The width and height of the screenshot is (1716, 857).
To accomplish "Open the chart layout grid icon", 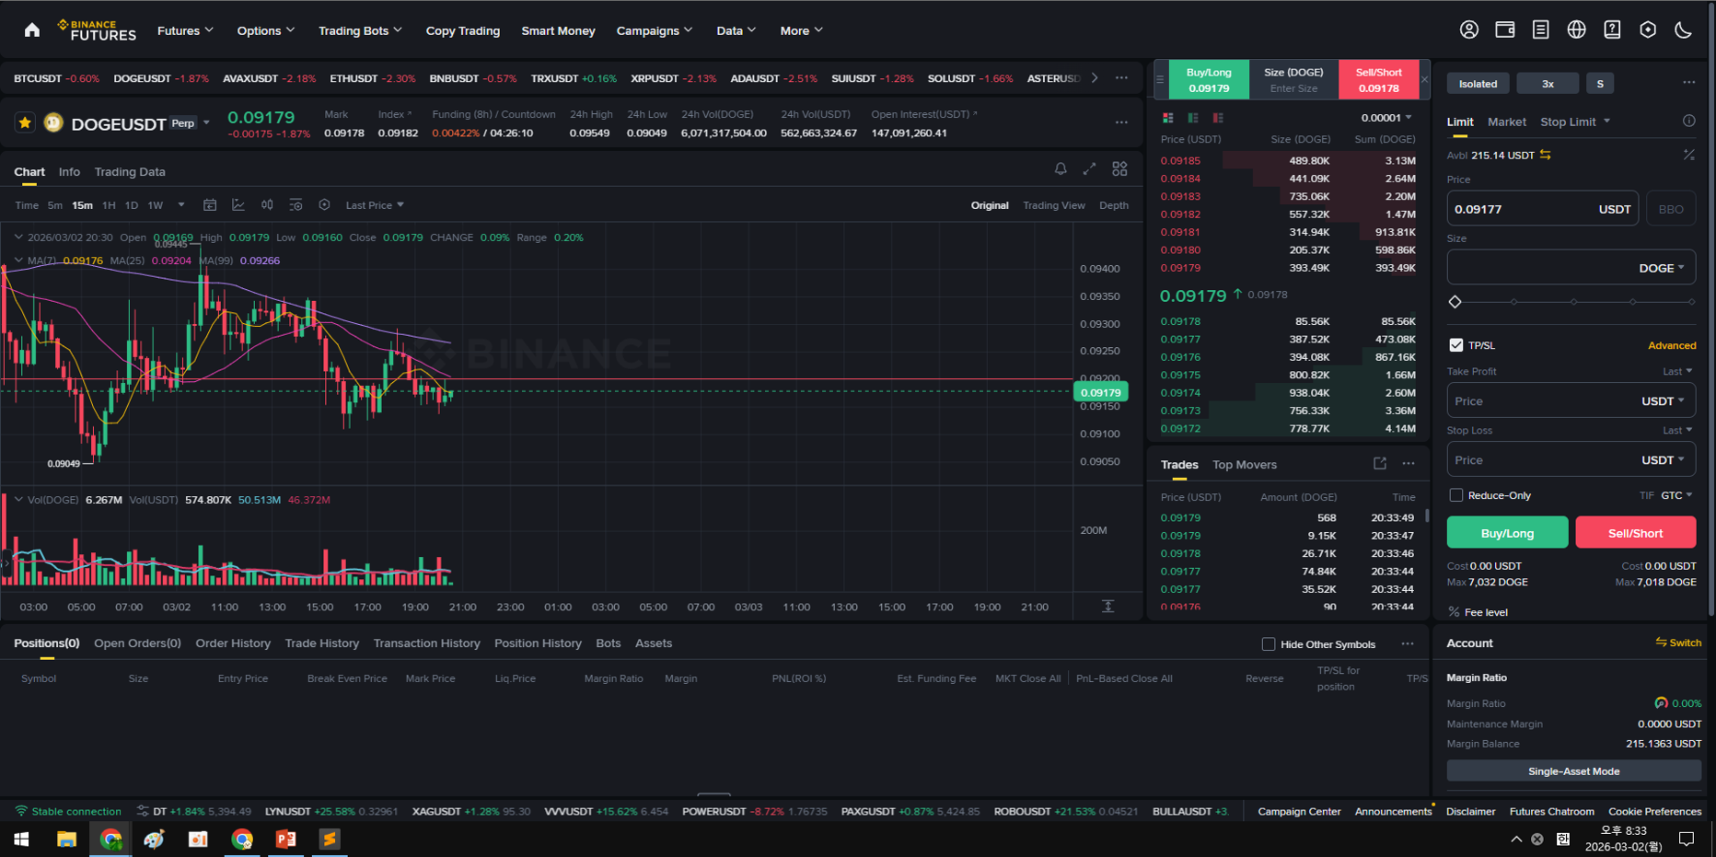I will coord(1119,168).
